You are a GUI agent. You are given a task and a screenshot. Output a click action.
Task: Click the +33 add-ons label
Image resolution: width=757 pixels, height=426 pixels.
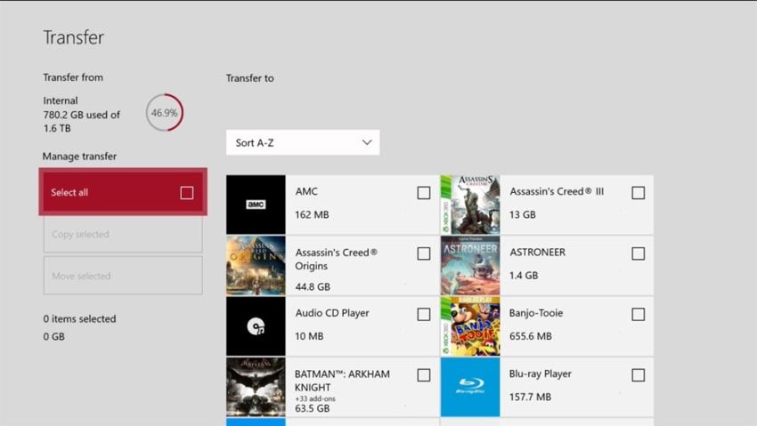314,398
